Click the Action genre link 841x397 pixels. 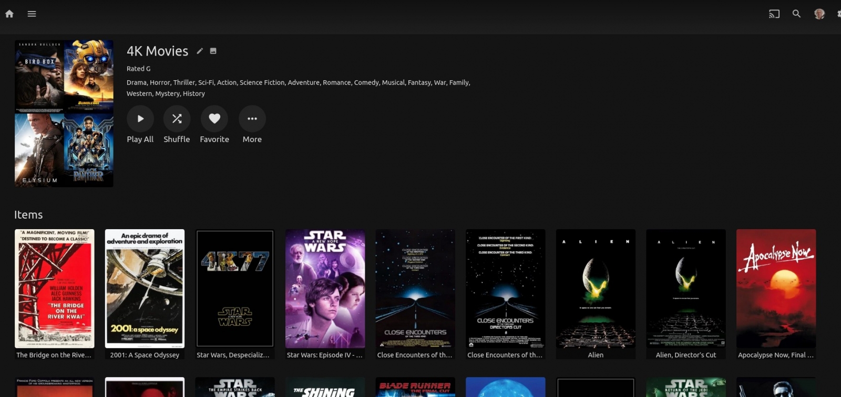pyautogui.click(x=227, y=82)
